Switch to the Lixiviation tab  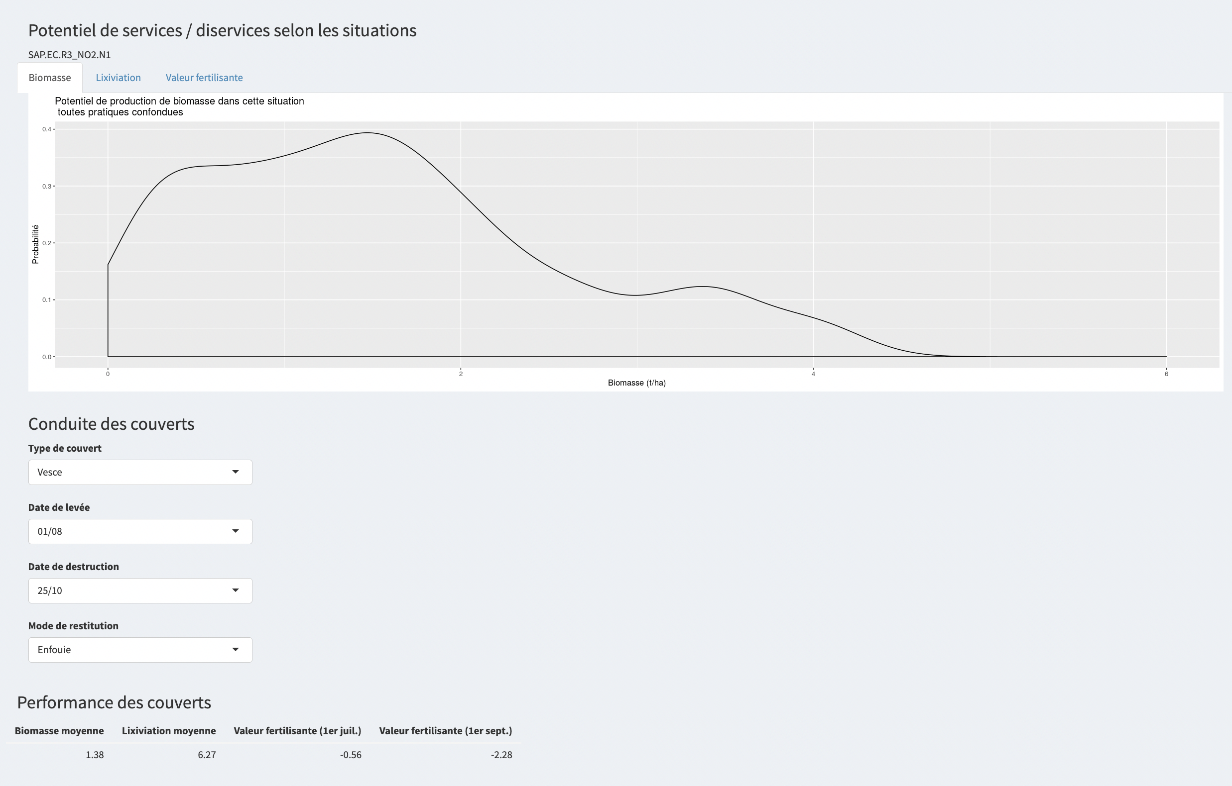click(x=118, y=78)
